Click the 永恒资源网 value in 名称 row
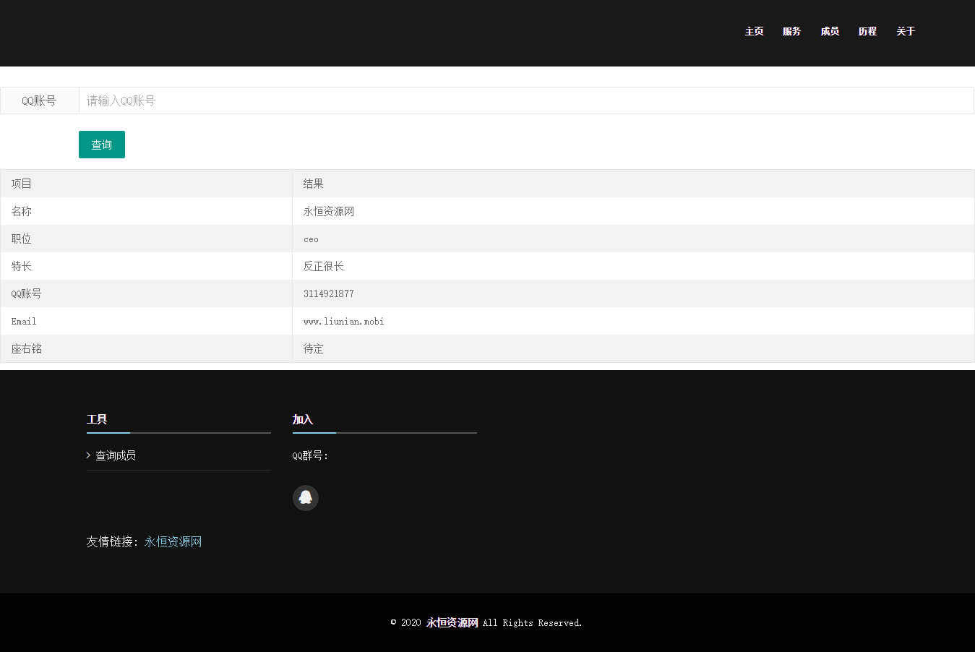The height and width of the screenshot is (652, 975). tap(329, 211)
